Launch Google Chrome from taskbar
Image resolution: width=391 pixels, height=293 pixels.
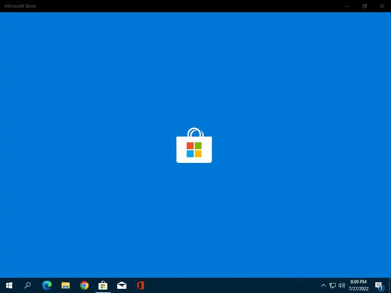[x=84, y=285]
